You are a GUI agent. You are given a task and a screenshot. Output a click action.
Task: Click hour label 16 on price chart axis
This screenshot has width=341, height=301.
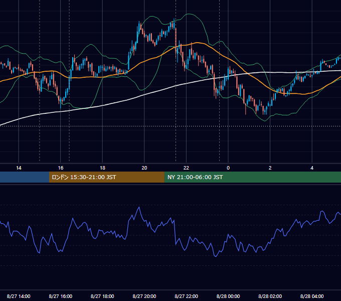pos(61,168)
